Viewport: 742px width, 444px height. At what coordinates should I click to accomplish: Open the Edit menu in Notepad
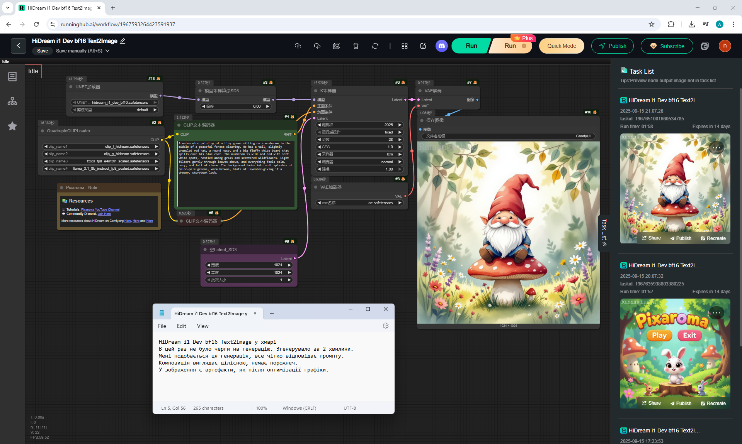[181, 326]
